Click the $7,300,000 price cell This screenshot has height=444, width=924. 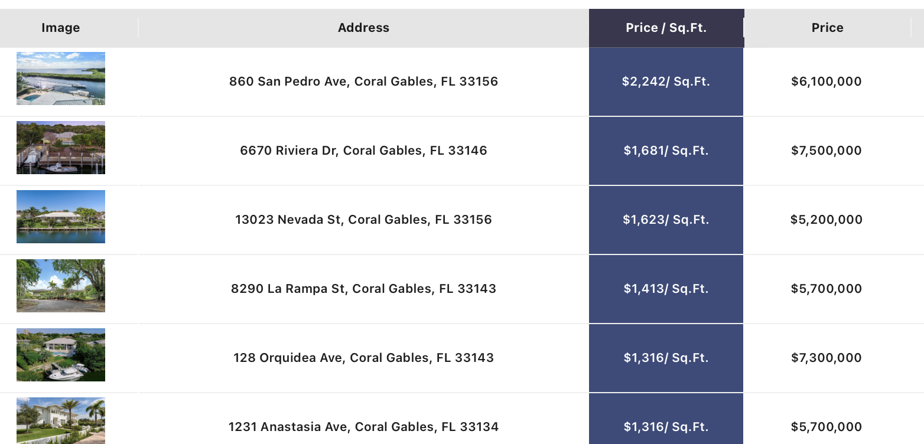pos(827,358)
